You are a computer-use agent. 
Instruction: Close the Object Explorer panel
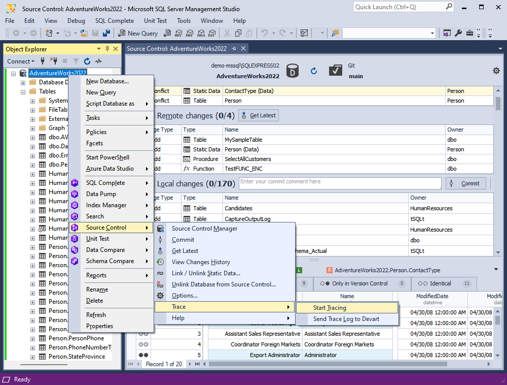click(x=116, y=49)
